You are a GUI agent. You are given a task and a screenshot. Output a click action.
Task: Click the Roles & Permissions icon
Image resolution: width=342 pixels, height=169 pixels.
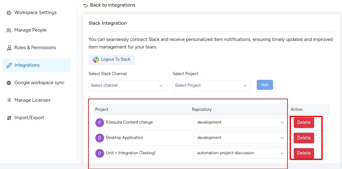click(9, 48)
